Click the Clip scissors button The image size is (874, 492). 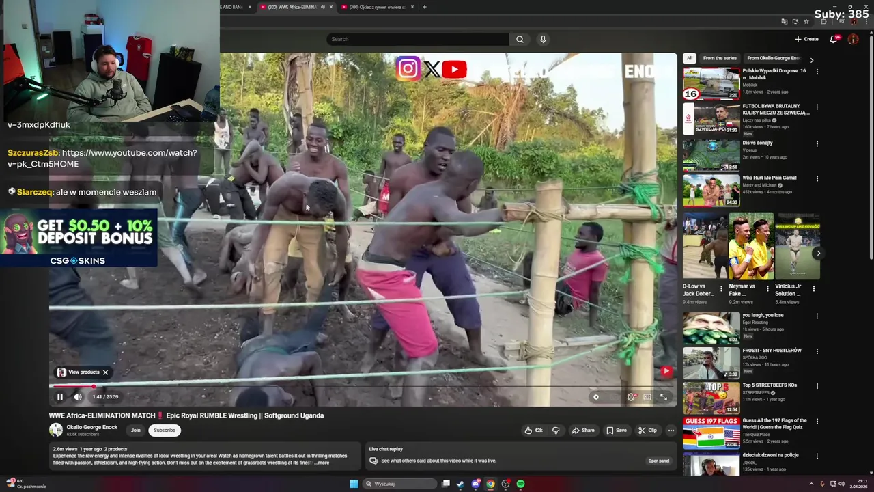coord(647,430)
